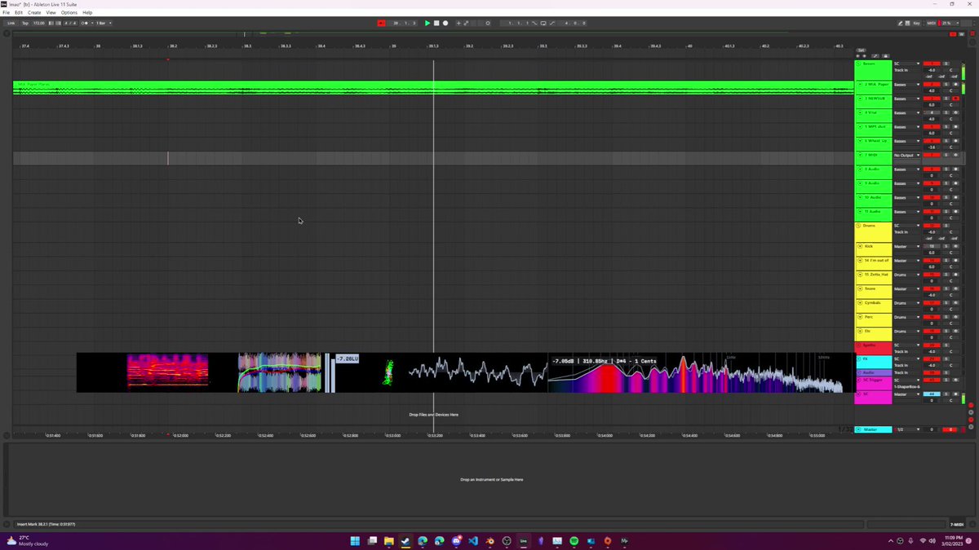979x550 pixels.
Task: Arm the Snare track for recording
Action: tap(955, 288)
